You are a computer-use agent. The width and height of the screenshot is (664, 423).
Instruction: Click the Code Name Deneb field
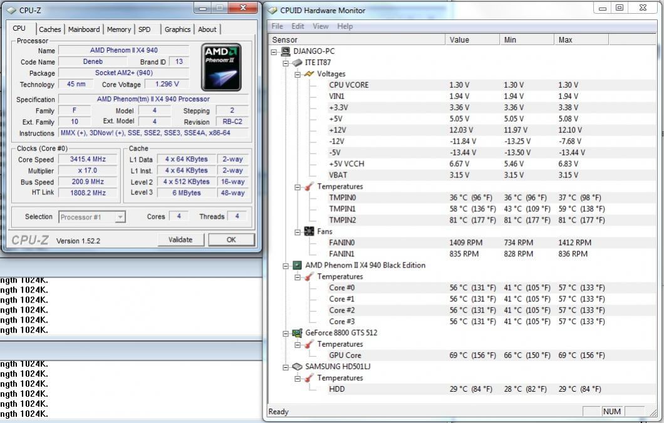pos(93,61)
